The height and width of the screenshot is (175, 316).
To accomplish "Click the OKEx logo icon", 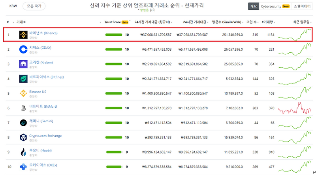I will coord(23,167).
